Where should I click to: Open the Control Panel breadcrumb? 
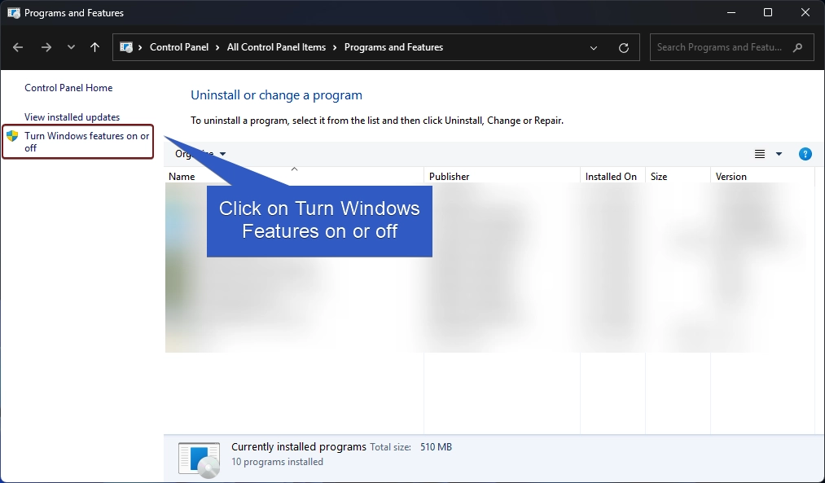(179, 47)
